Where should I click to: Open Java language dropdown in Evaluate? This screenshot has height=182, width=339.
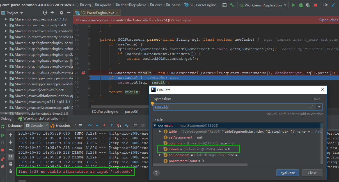(318, 99)
